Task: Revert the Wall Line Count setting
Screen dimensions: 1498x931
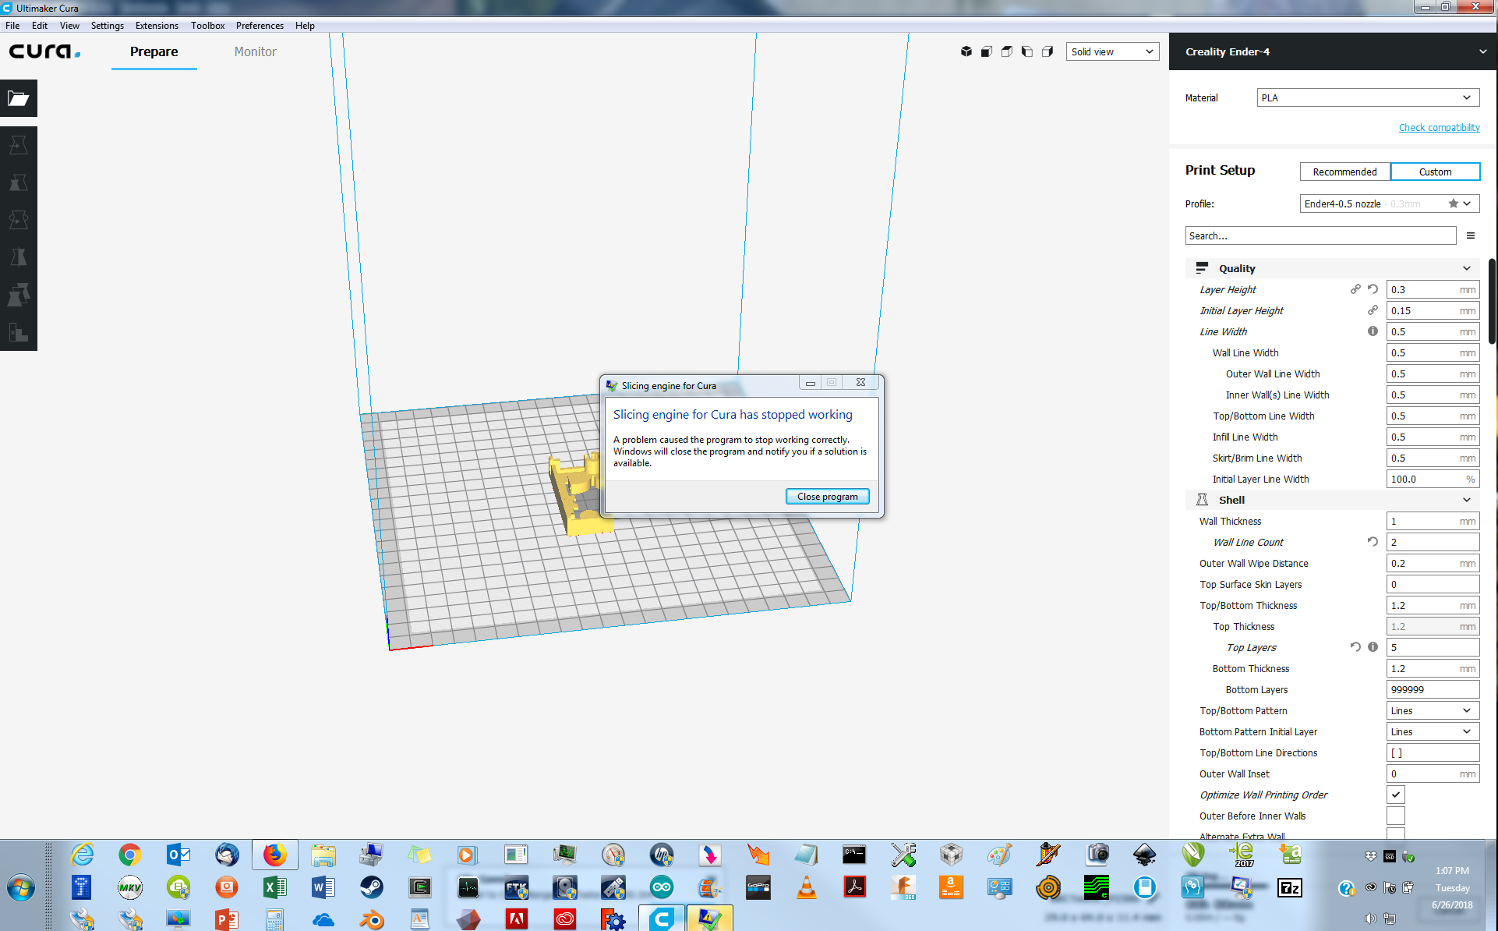Action: pos(1373,542)
